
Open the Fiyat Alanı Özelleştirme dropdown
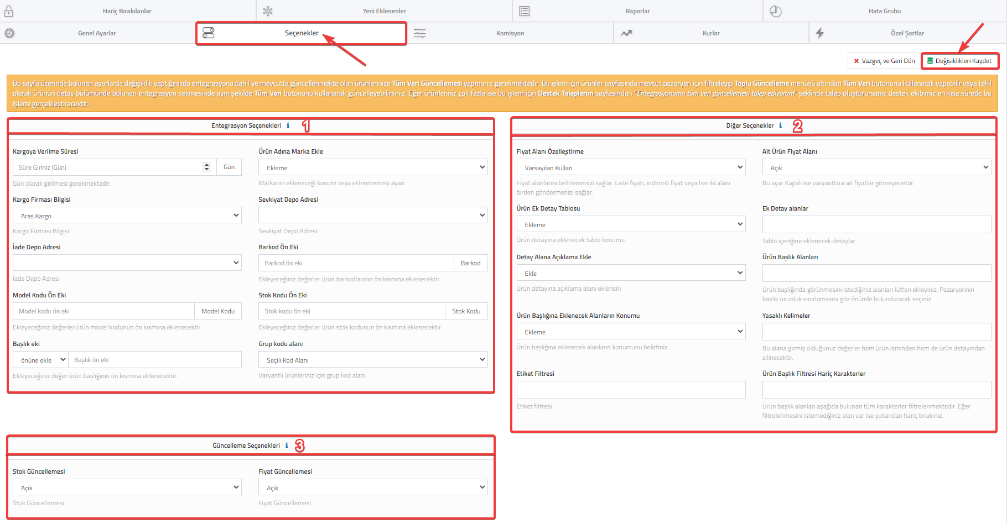click(x=631, y=167)
